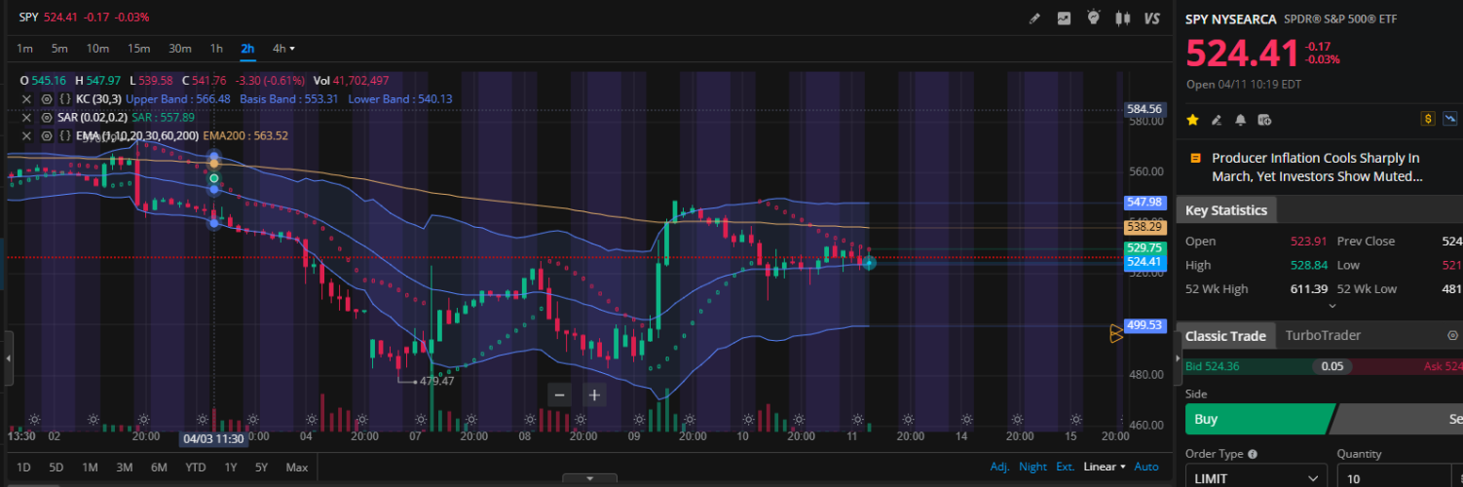Open the 4h interval dropdown

coord(283,49)
